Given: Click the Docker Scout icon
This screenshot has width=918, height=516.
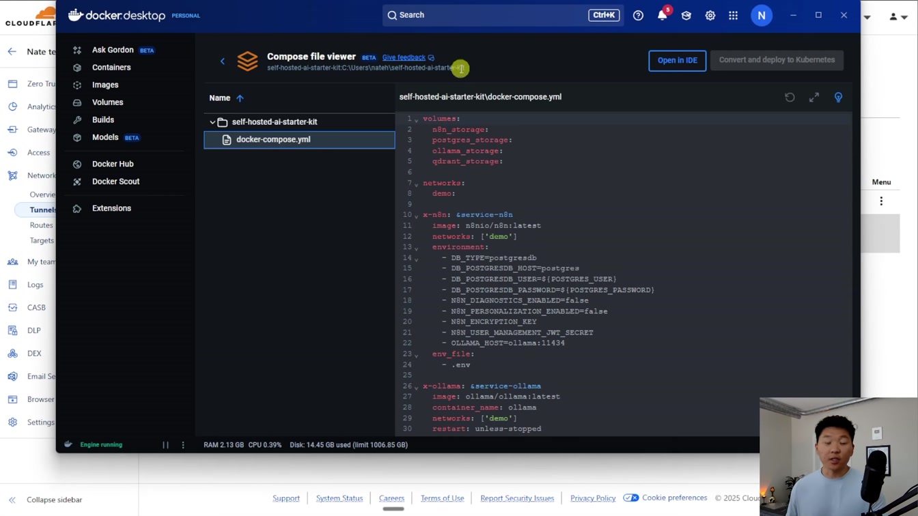Looking at the screenshot, I should click(x=77, y=182).
